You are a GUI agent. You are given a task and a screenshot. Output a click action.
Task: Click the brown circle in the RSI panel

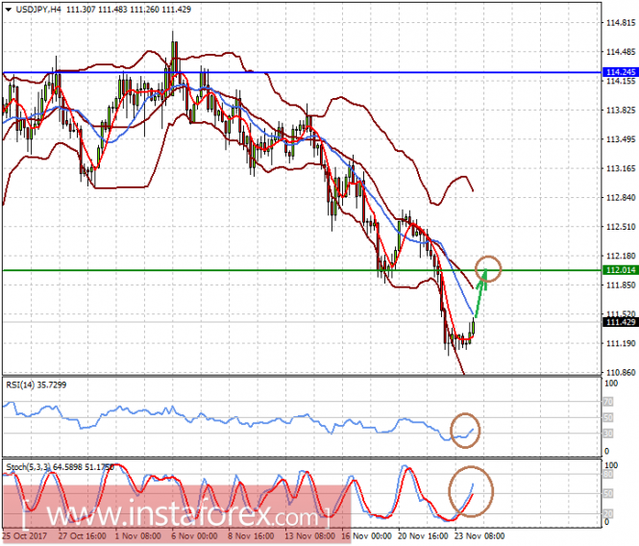(x=466, y=430)
